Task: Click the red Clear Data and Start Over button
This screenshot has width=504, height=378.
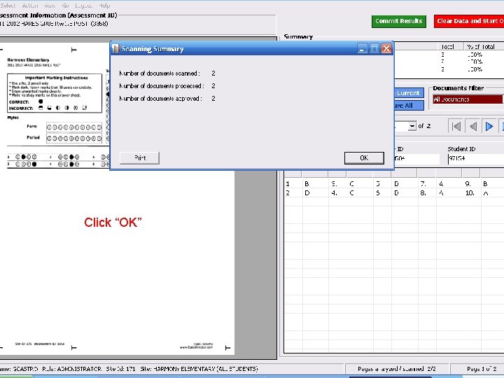Action: pyautogui.click(x=469, y=21)
